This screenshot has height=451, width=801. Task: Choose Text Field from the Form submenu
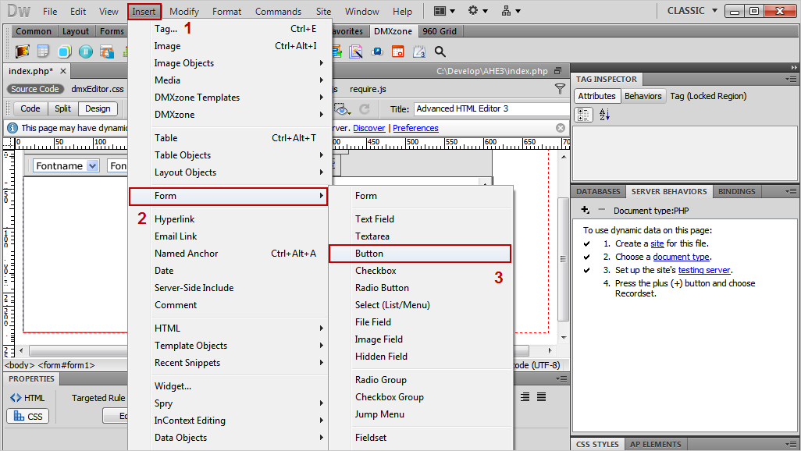(x=420, y=219)
